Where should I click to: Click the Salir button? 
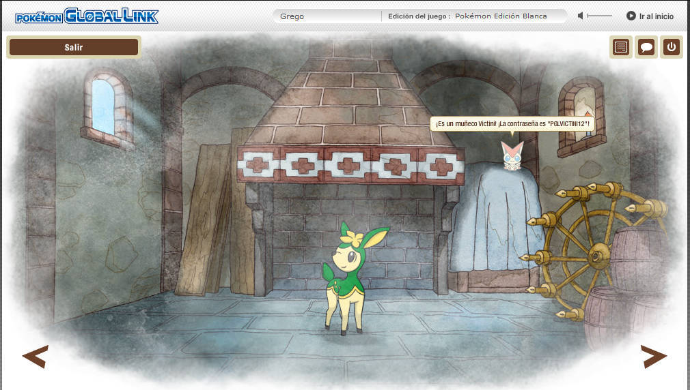74,47
